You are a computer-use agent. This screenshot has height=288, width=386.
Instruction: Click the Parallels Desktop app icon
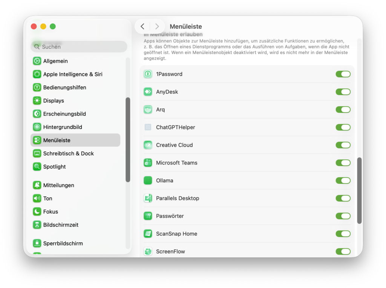[147, 198]
